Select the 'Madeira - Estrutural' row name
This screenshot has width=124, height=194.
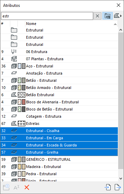[44, 167]
